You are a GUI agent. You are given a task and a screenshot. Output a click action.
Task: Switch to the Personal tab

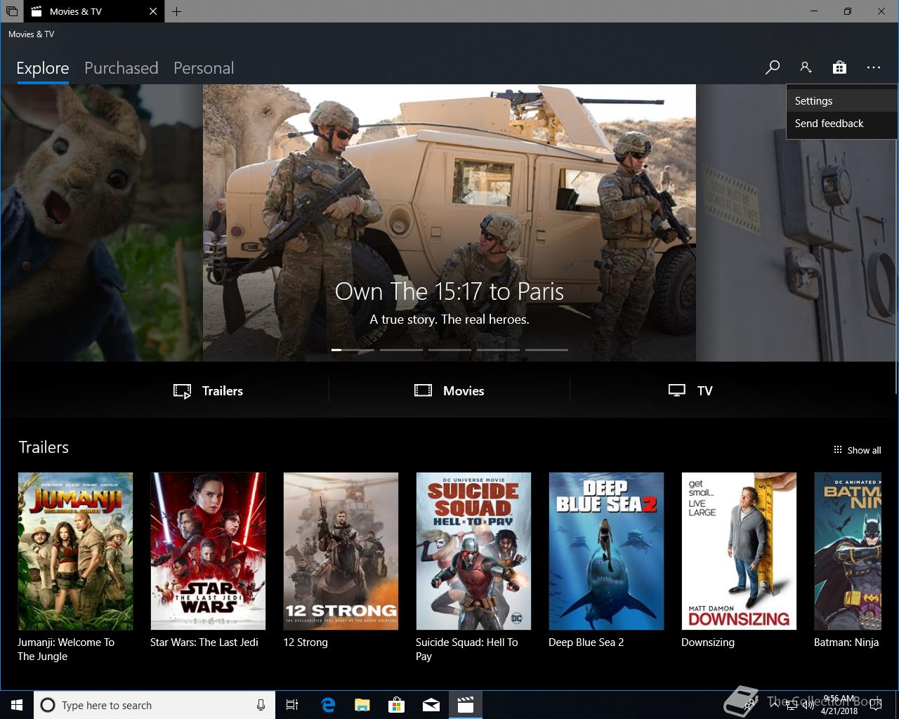point(204,68)
